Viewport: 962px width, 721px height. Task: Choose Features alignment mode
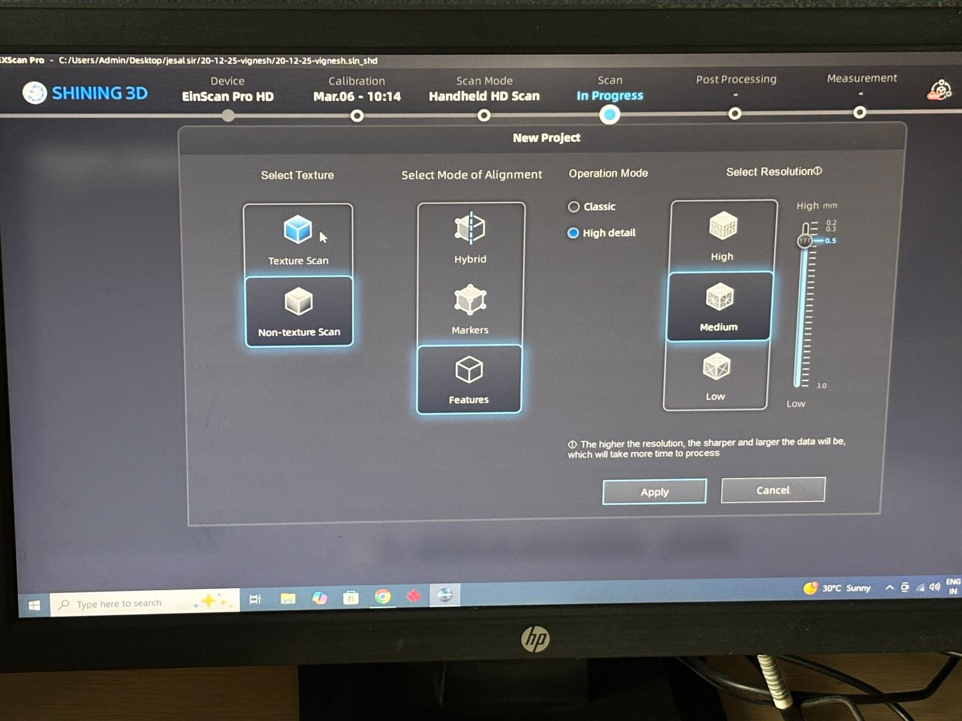[469, 379]
